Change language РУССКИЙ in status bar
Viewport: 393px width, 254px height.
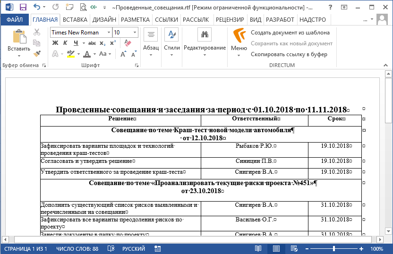pyautogui.click(x=134, y=249)
